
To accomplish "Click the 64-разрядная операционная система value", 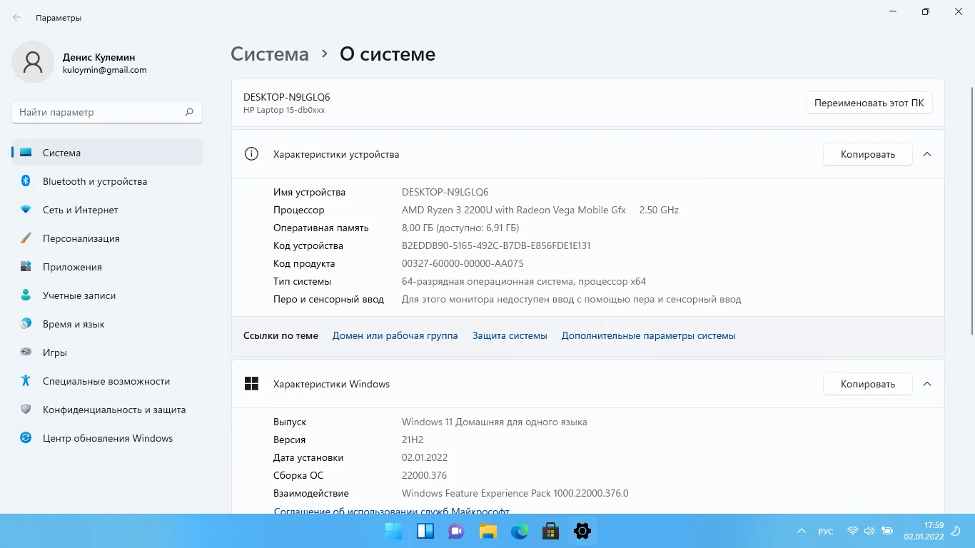I will [524, 281].
